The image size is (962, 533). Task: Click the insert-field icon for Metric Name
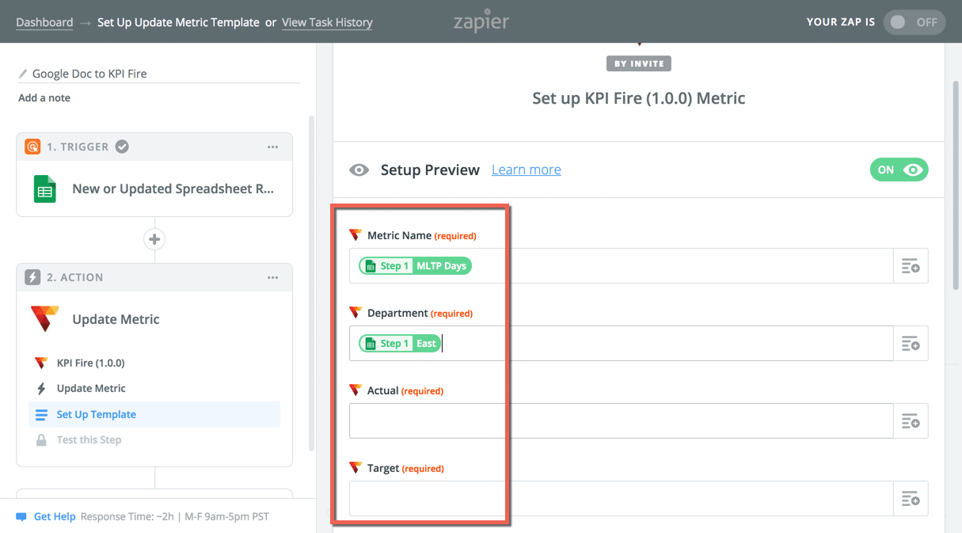pos(911,266)
